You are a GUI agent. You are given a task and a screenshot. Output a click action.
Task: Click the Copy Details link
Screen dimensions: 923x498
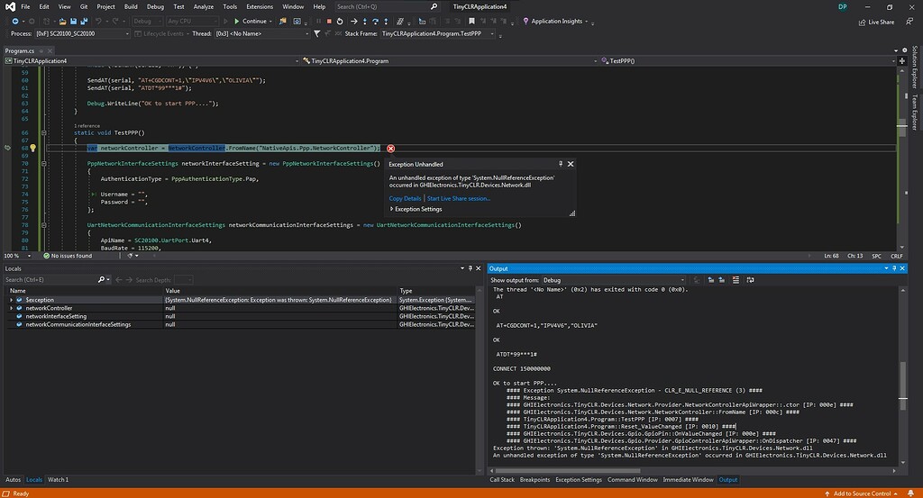(x=405, y=198)
